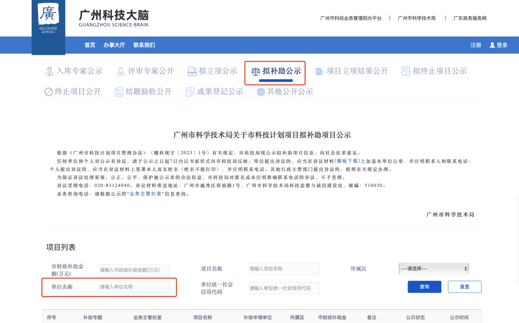Click the 查询 search button
This screenshot has height=323, width=519.
tap(424, 287)
